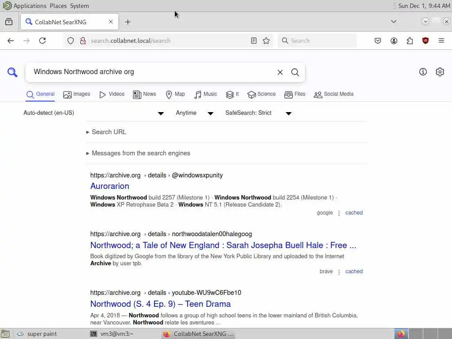
Task: Open Anytime time range dropdown
Action: [x=195, y=113]
